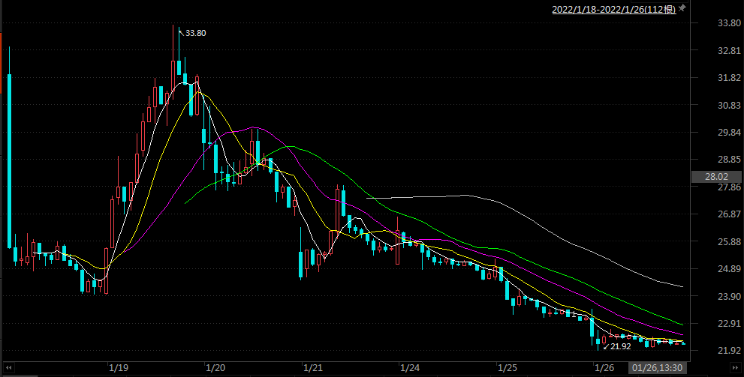Image resolution: width=744 pixels, height=377 pixels.
Task: Click the pin icon beside the date range
Action: pos(682,9)
